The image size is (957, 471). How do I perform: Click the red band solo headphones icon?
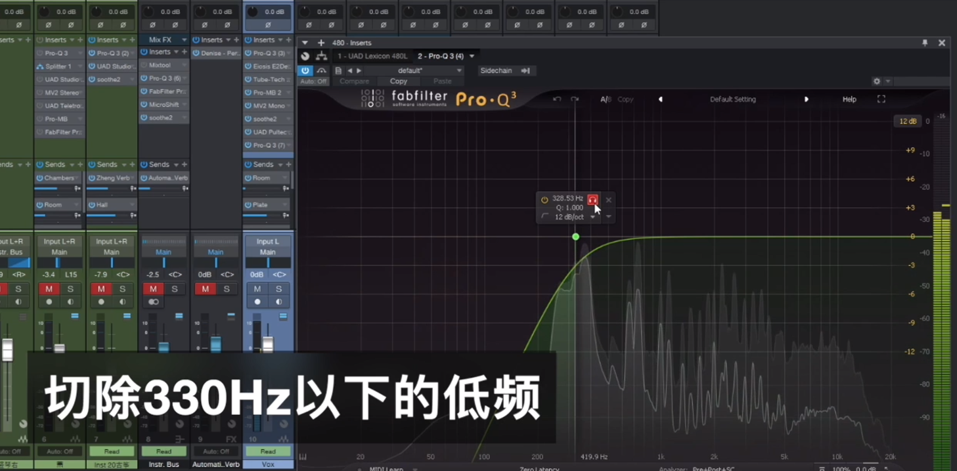click(x=593, y=200)
